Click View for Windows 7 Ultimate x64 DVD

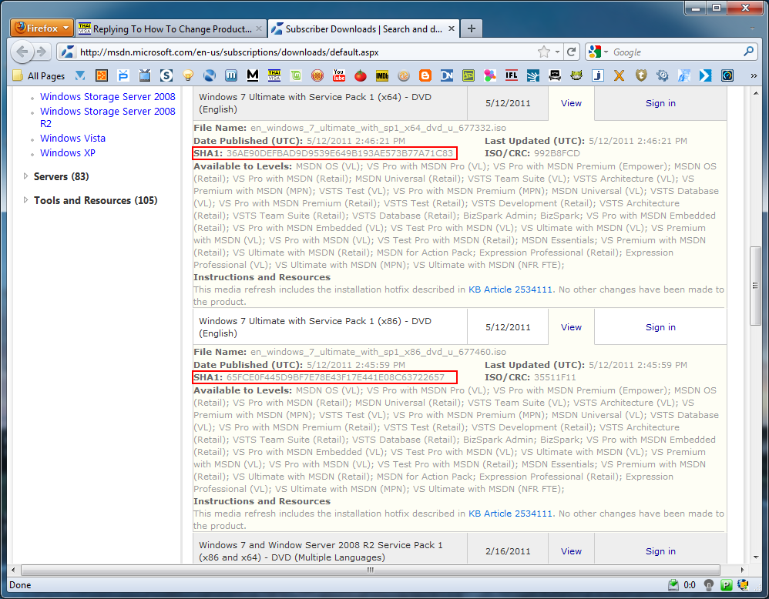pos(571,103)
